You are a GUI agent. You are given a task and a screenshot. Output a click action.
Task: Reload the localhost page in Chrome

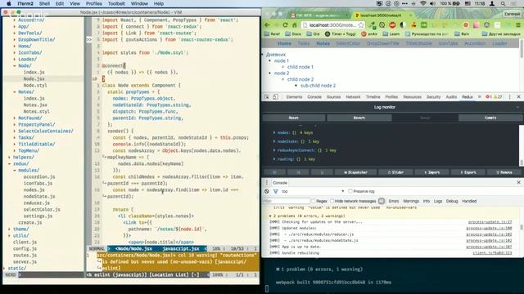(285, 25)
